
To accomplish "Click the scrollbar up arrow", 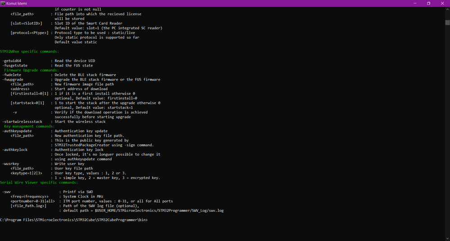I will [447, 9].
